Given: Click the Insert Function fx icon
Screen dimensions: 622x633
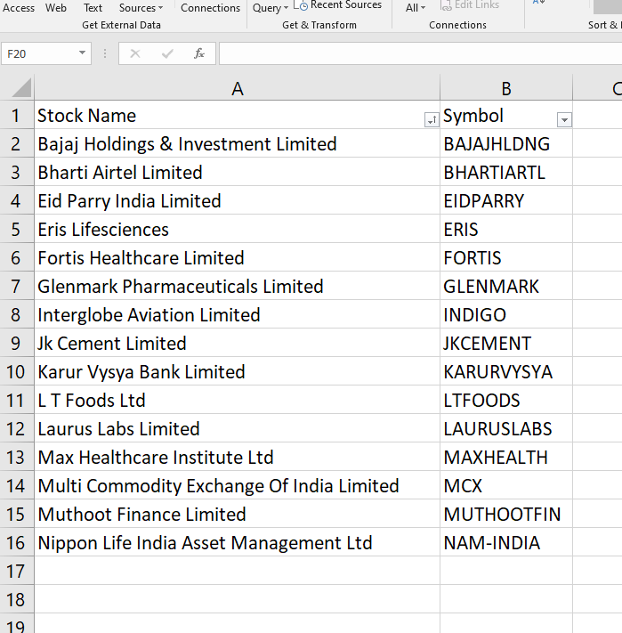Looking at the screenshot, I should [x=199, y=53].
